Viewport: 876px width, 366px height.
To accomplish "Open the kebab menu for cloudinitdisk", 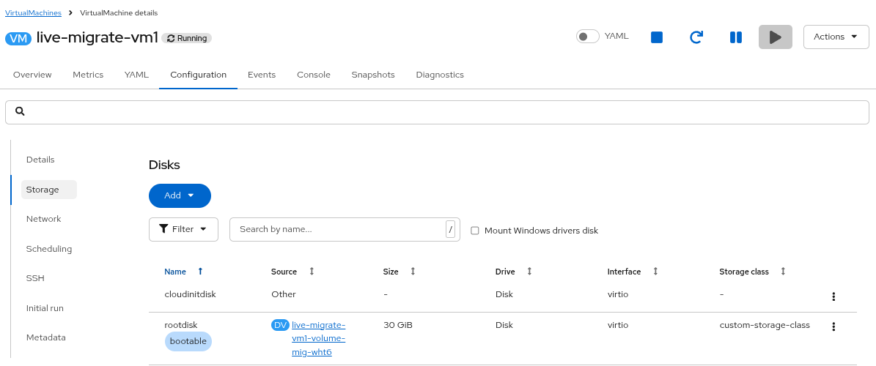I will [833, 296].
